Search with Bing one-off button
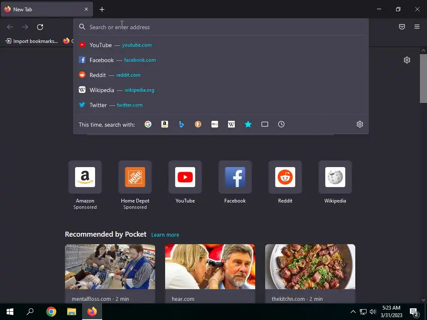The width and height of the screenshot is (427, 320). pos(181,124)
